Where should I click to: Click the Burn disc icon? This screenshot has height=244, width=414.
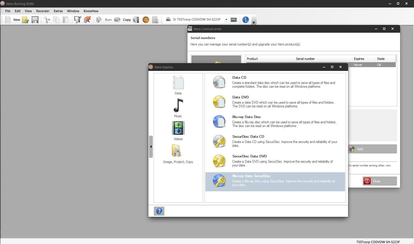tap(99, 20)
